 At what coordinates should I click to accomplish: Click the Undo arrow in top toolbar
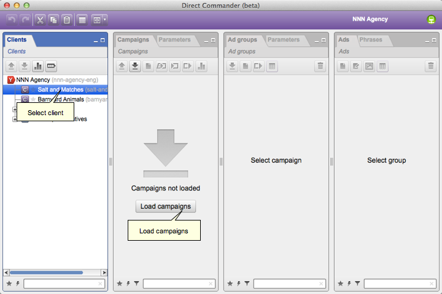coord(12,20)
